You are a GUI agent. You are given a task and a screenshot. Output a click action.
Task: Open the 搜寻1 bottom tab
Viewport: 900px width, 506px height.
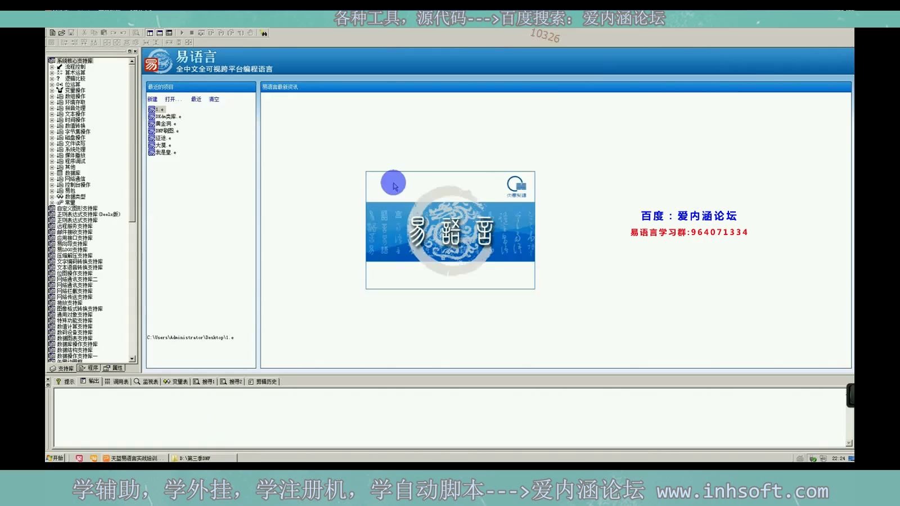pyautogui.click(x=204, y=381)
